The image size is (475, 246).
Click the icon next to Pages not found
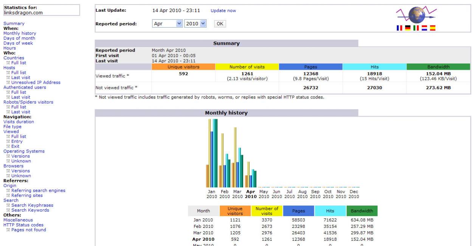[x=8, y=230]
